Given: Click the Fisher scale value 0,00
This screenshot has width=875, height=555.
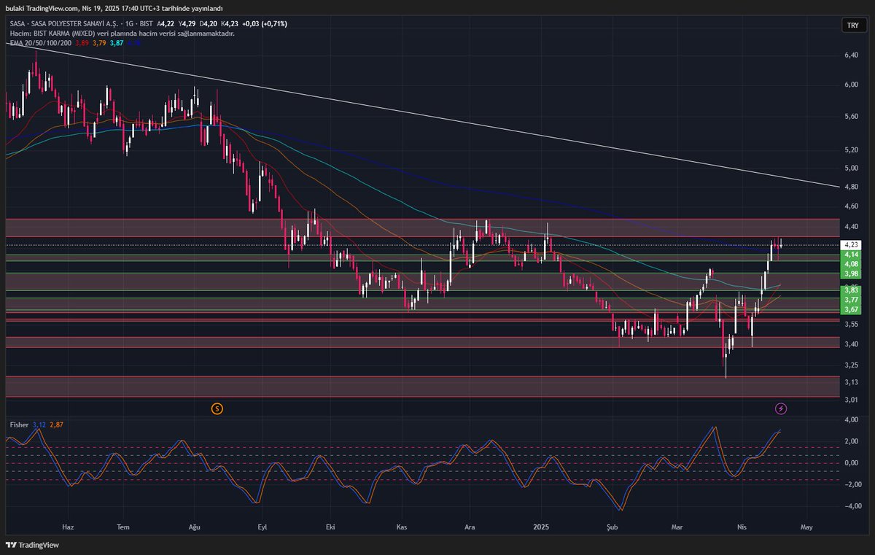Looking at the screenshot, I should tap(851, 463).
